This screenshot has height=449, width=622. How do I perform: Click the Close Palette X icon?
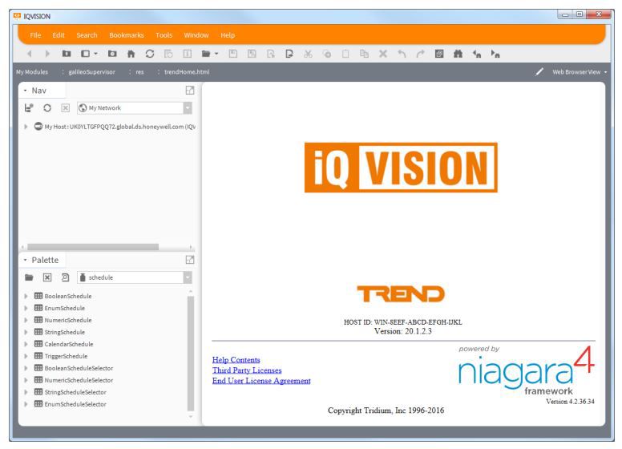[47, 277]
